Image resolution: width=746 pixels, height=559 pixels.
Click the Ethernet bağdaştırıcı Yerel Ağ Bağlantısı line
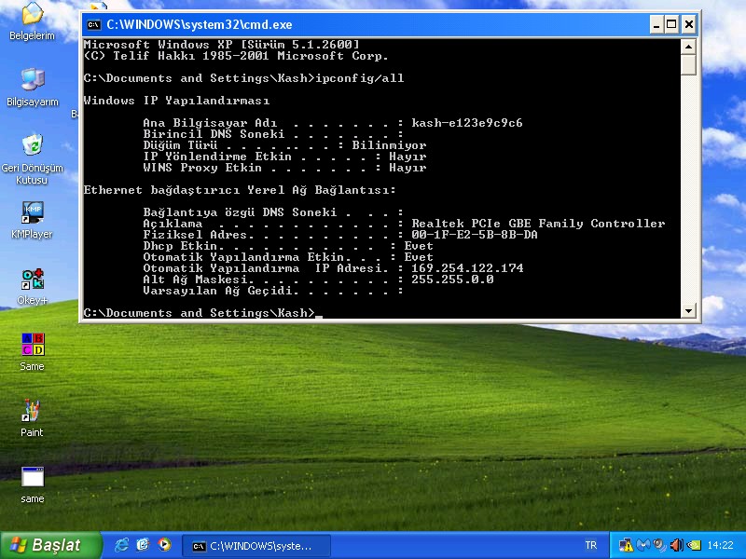240,190
